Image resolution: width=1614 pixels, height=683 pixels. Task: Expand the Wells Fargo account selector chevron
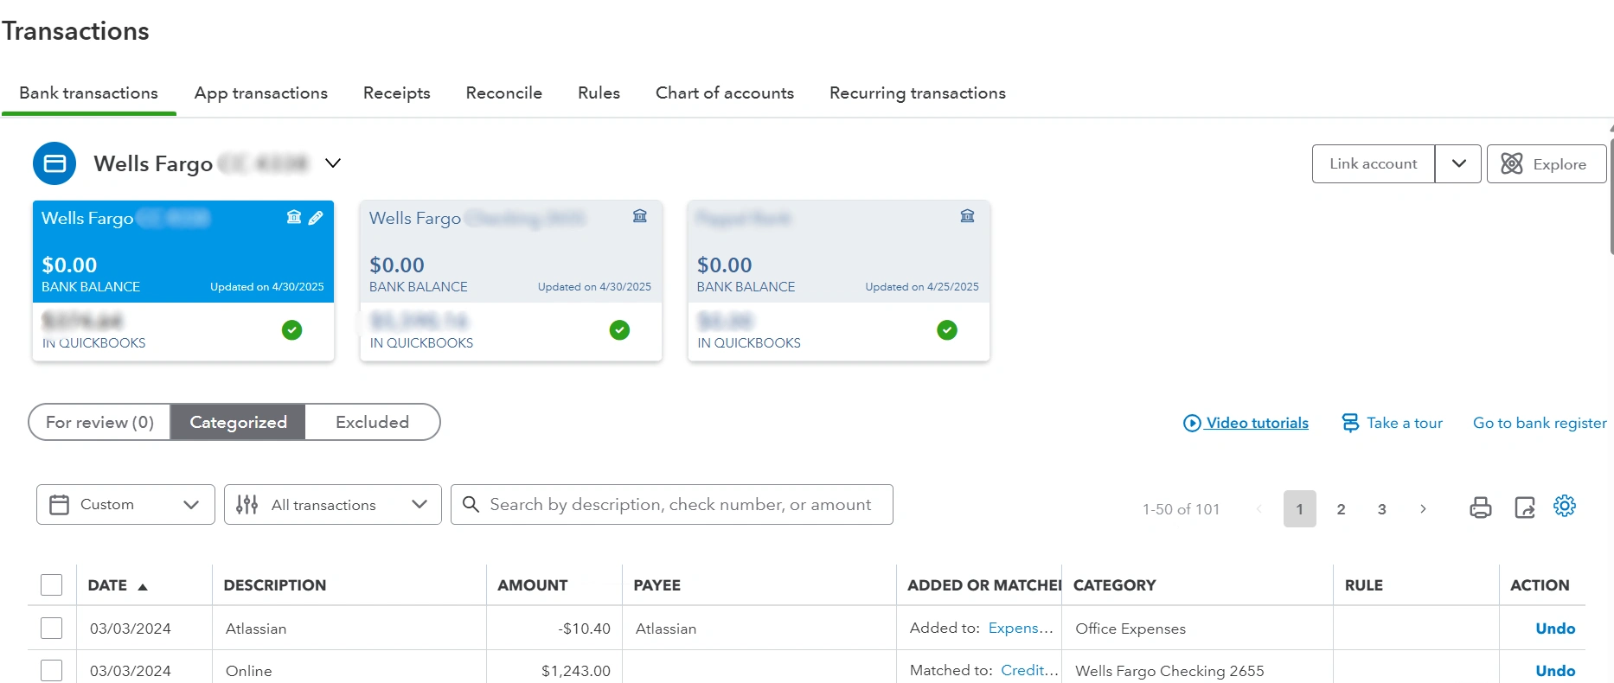point(333,163)
